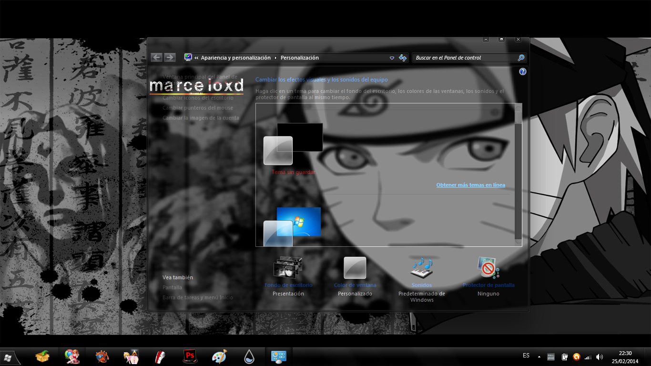
Task: Go to Apariencia y personalización breadcrumb
Action: pos(235,58)
